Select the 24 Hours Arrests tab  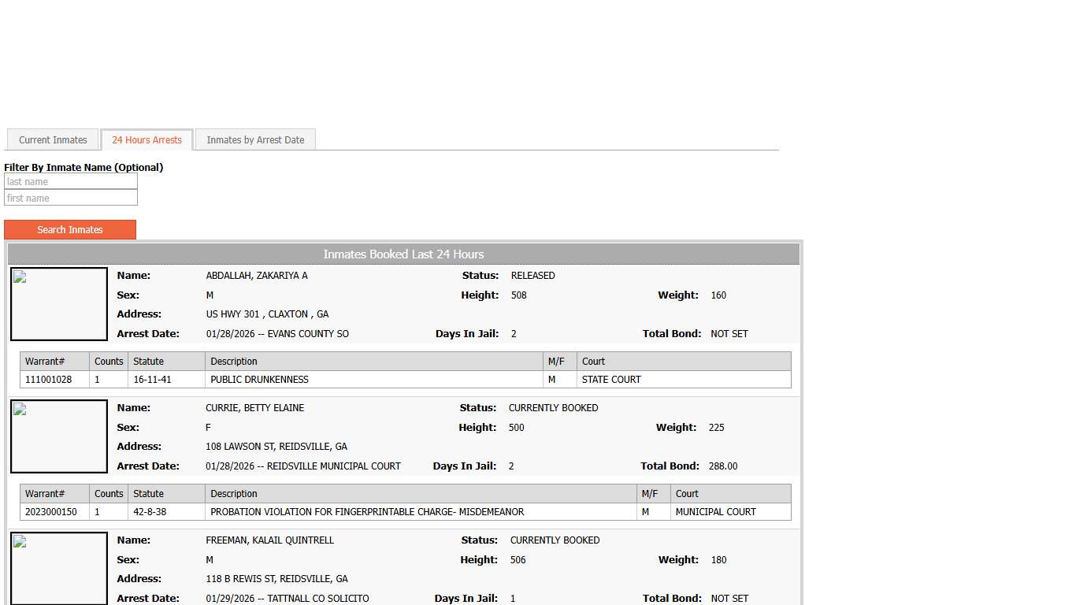point(147,140)
